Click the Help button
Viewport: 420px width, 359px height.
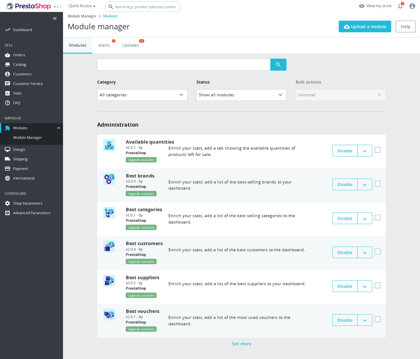point(406,27)
